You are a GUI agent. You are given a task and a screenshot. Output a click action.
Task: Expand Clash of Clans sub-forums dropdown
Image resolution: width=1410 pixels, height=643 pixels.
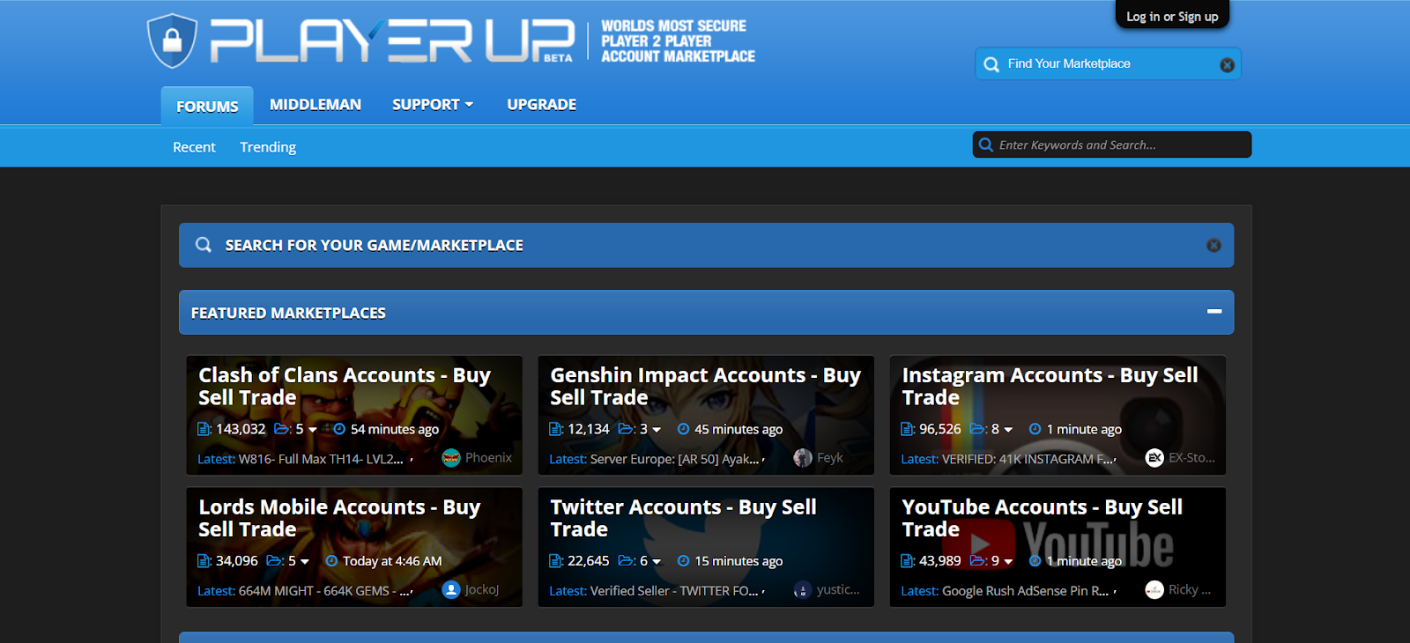(x=313, y=430)
